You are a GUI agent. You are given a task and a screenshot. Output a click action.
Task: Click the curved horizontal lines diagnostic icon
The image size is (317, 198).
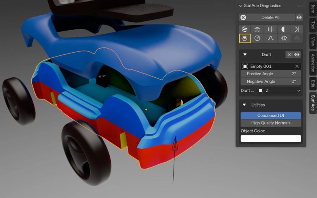[x=258, y=29]
